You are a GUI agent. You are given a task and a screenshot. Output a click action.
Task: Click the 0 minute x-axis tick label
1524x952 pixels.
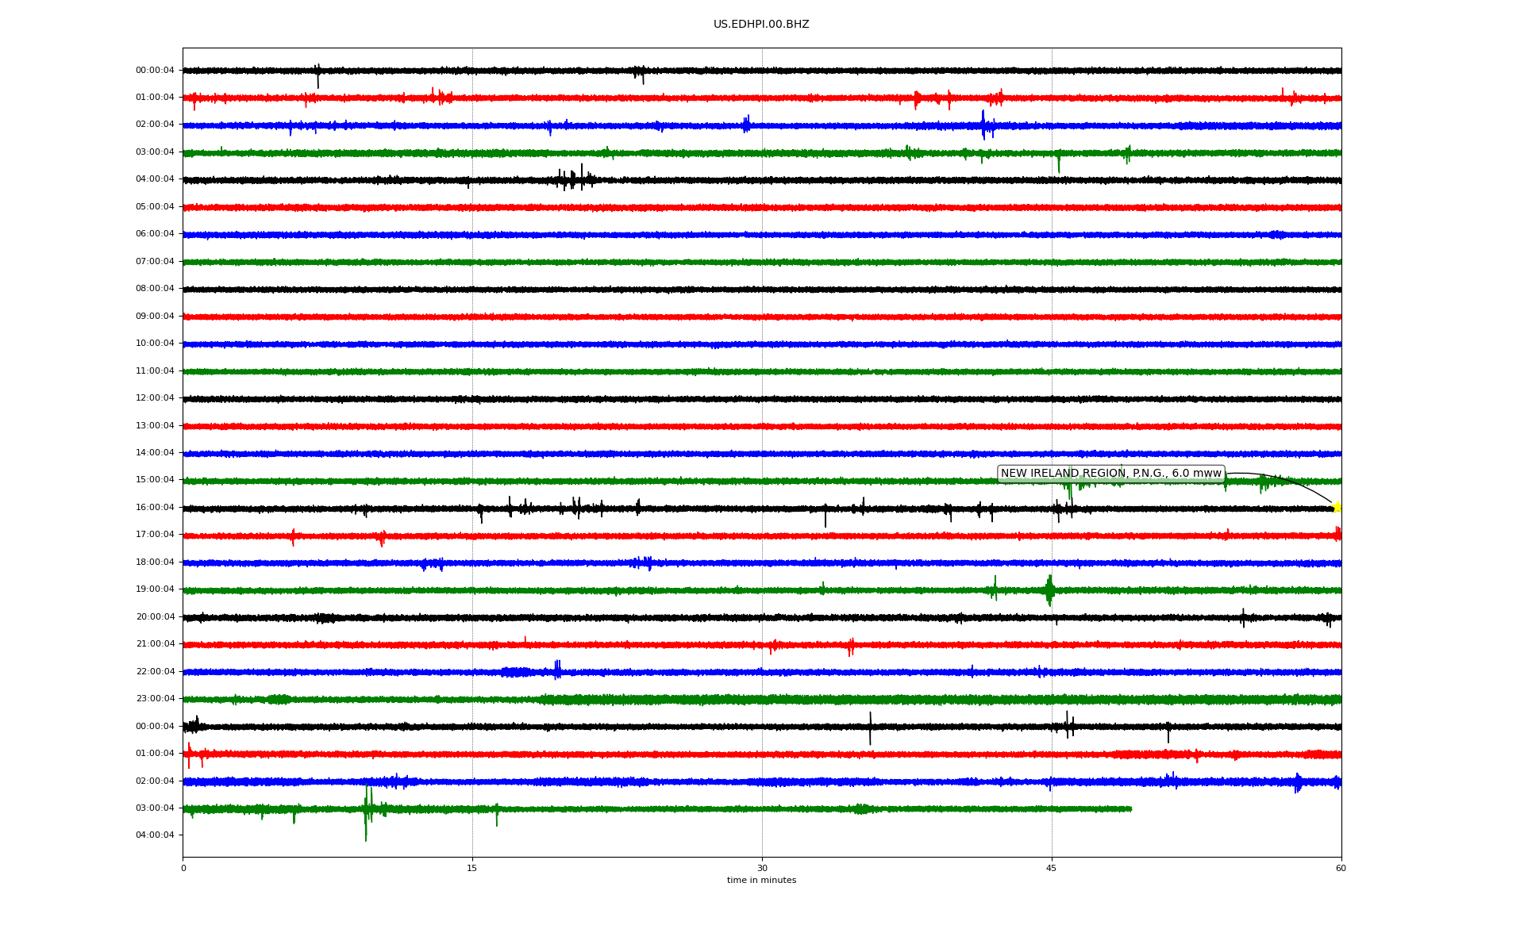click(x=183, y=868)
